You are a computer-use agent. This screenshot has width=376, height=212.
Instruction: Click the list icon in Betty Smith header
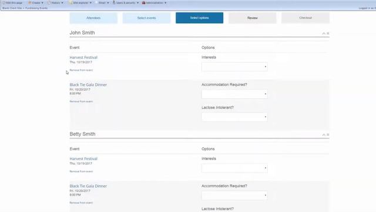click(328, 135)
